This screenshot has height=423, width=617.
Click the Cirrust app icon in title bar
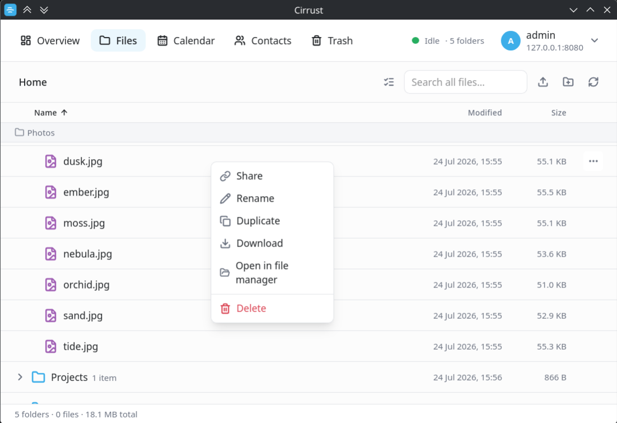coord(10,10)
